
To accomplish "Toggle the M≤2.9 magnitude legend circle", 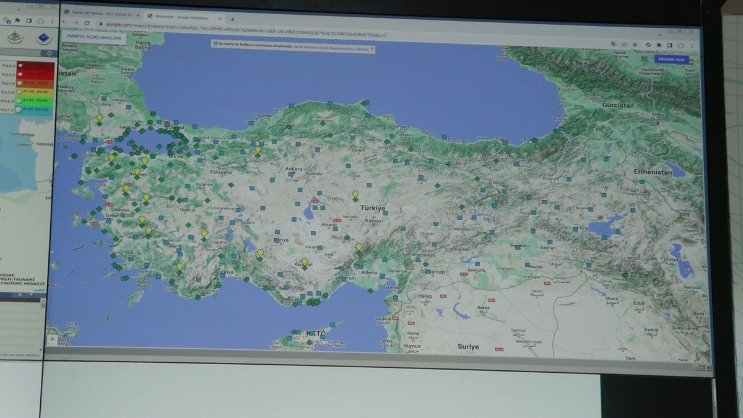I will pos(20,66).
